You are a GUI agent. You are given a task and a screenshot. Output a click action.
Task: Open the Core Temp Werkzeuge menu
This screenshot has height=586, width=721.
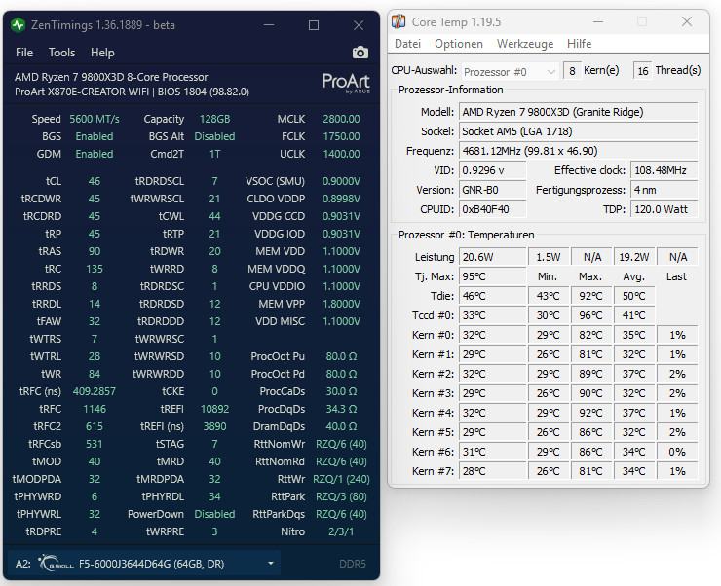(525, 44)
